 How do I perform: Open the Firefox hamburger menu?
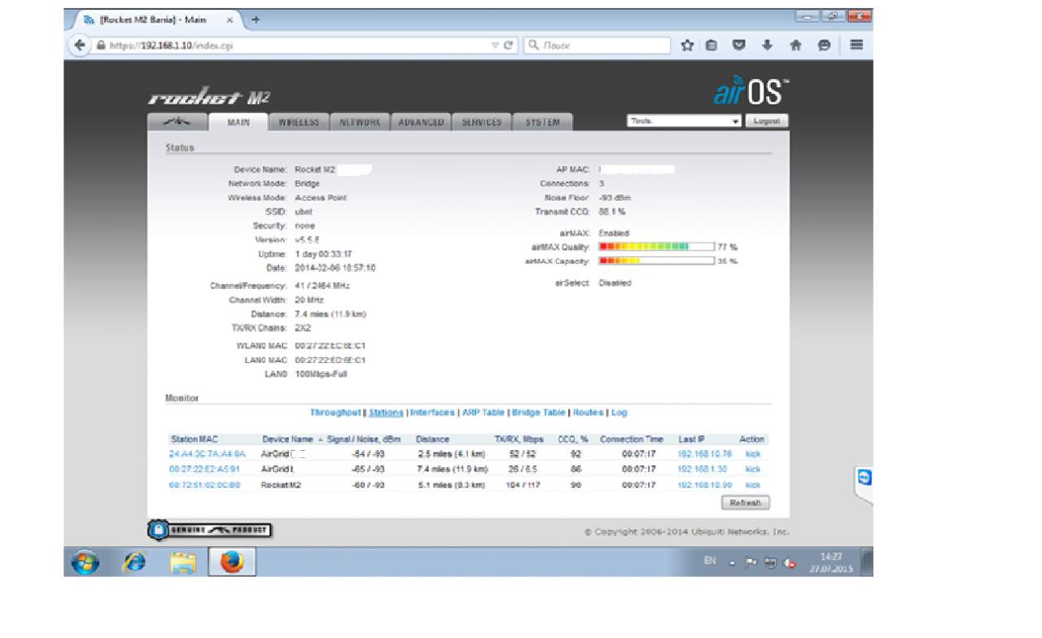pos(856,46)
